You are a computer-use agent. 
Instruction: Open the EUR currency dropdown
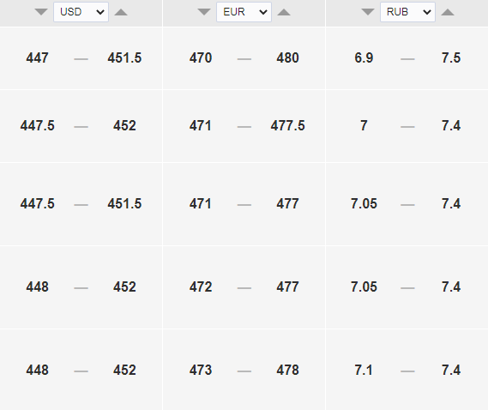tap(244, 12)
